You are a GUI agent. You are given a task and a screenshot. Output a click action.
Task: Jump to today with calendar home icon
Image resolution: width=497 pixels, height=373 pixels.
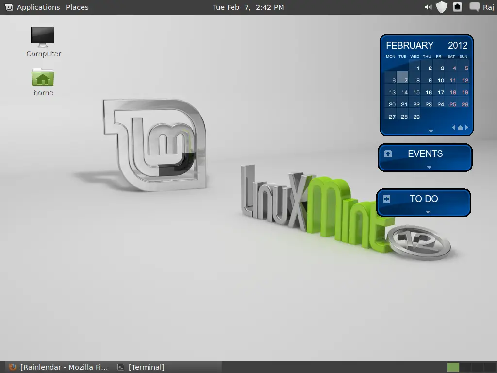click(460, 128)
